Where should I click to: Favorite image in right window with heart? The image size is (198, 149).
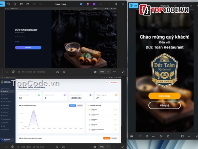pos(140,136)
